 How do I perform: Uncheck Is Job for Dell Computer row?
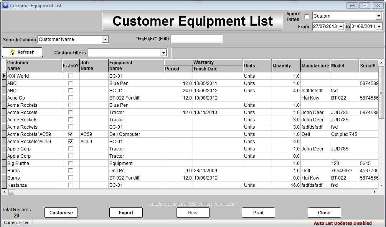[x=70, y=134]
